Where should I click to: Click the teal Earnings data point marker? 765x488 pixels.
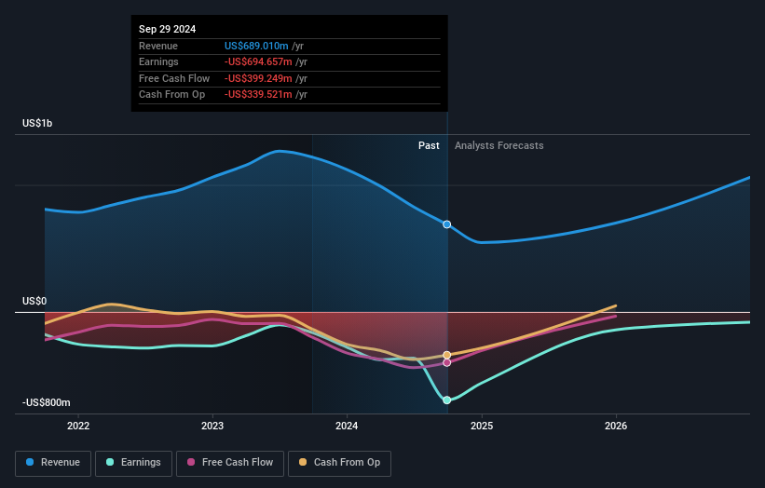click(x=447, y=400)
